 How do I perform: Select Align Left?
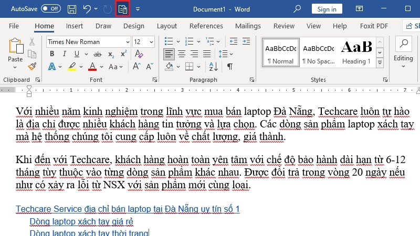coord(169,54)
